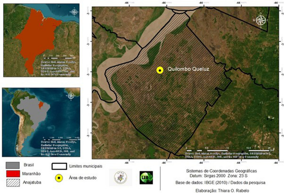
Task: Click the gray Brasil legend swatch
Action: click(x=13, y=166)
